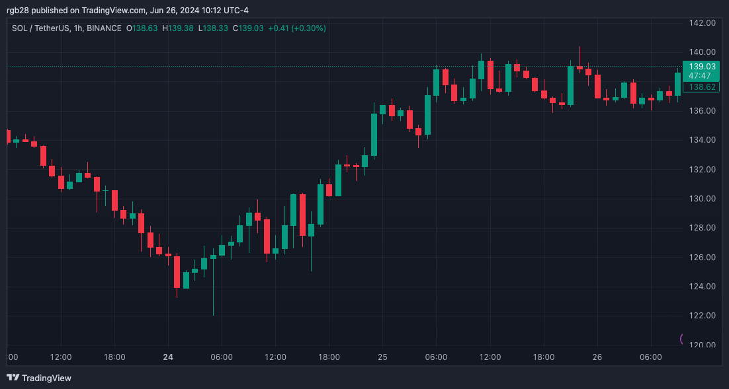The width and height of the screenshot is (729, 389).
Task: Click the BINANCE exchange label
Action: pyautogui.click(x=104, y=28)
